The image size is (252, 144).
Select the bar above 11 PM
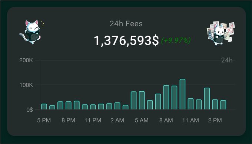click(x=93, y=107)
